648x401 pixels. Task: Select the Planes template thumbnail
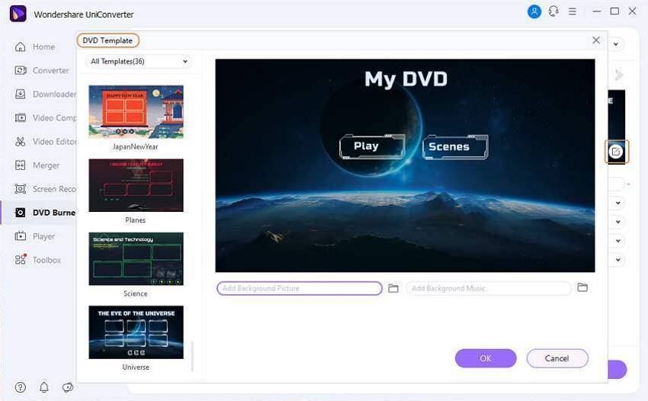tap(136, 185)
